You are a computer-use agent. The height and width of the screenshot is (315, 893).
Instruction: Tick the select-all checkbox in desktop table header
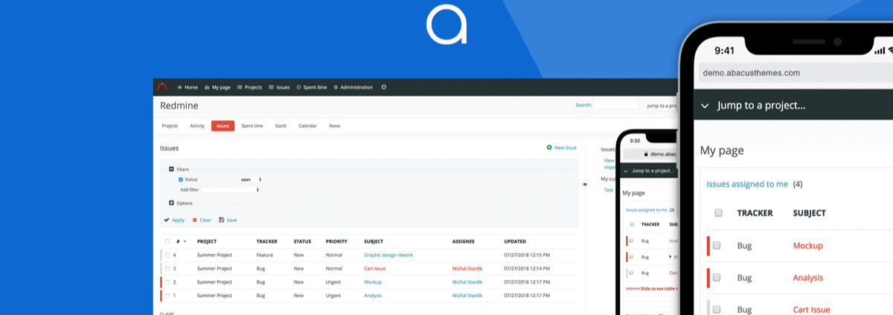point(167,241)
